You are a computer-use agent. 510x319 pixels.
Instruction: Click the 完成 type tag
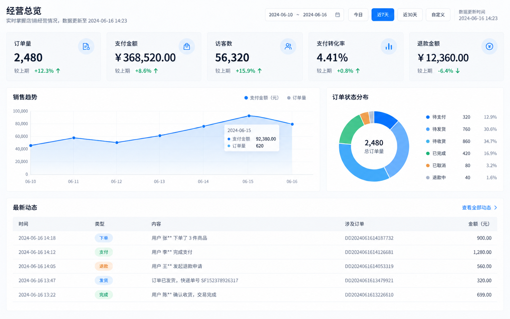pos(104,295)
